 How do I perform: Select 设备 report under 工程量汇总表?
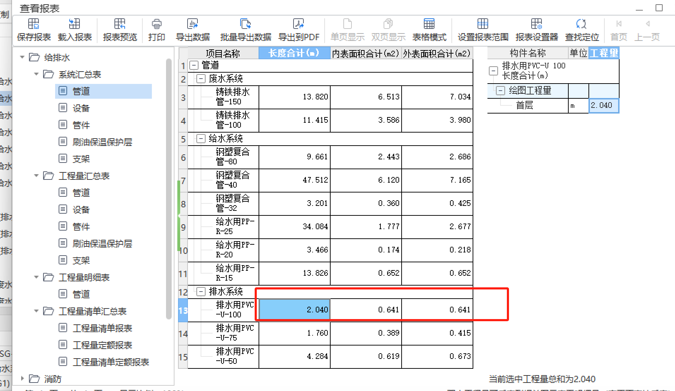[x=81, y=209]
